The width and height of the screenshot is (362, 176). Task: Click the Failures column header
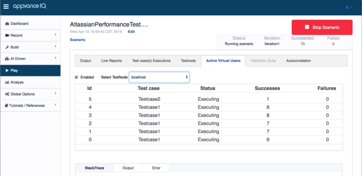[x=327, y=88]
